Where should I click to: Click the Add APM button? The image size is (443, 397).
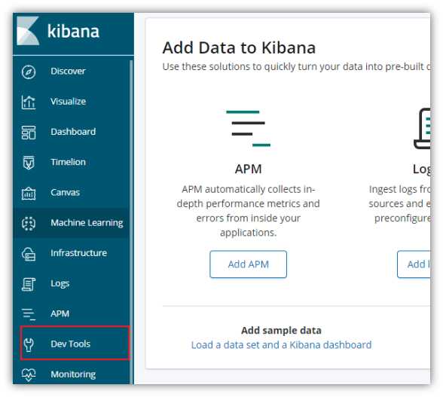pos(248,264)
